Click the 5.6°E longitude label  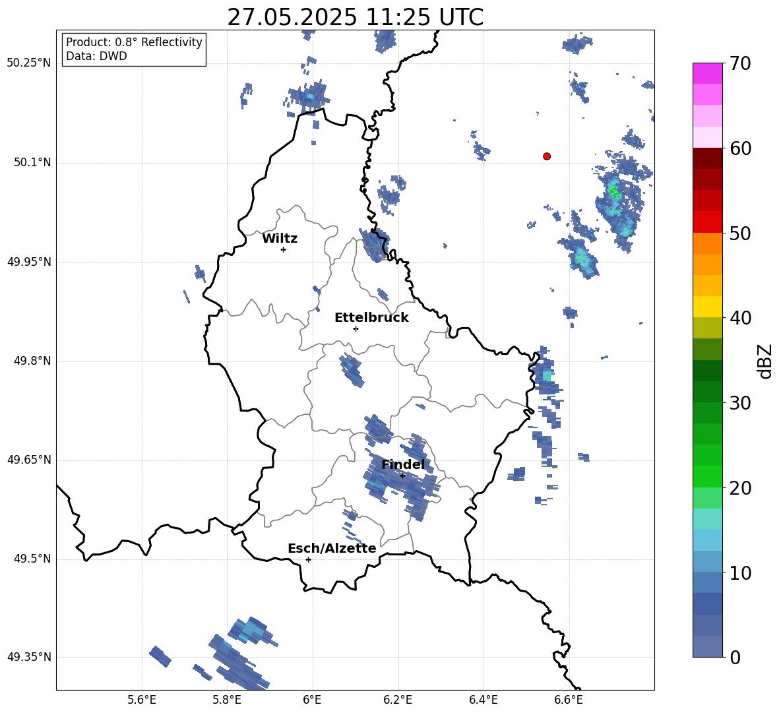tap(142, 700)
